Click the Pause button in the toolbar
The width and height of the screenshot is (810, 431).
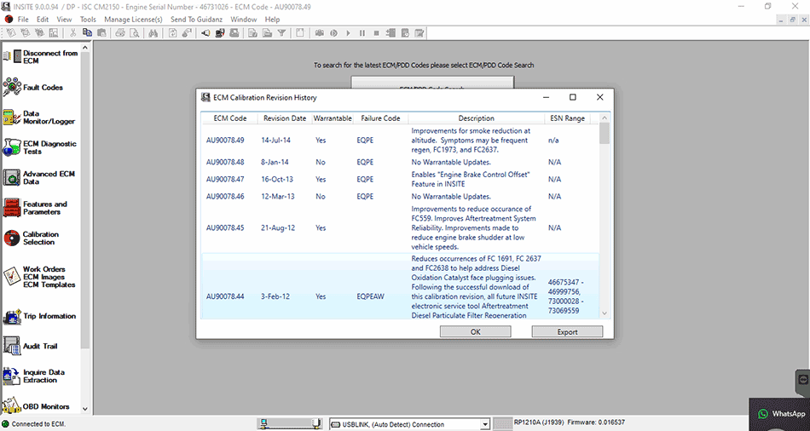point(362,33)
